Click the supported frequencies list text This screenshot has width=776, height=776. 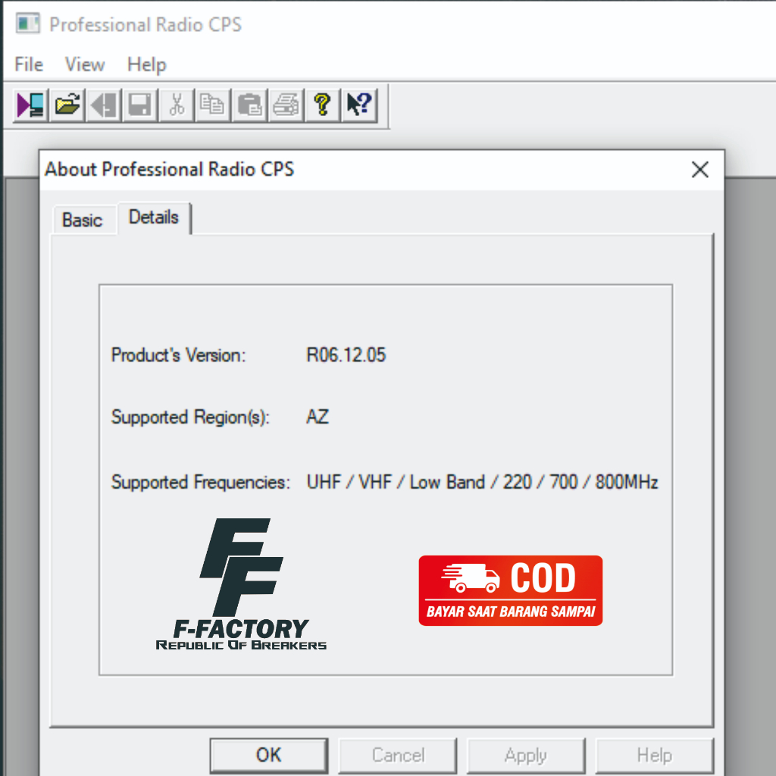[x=482, y=481]
